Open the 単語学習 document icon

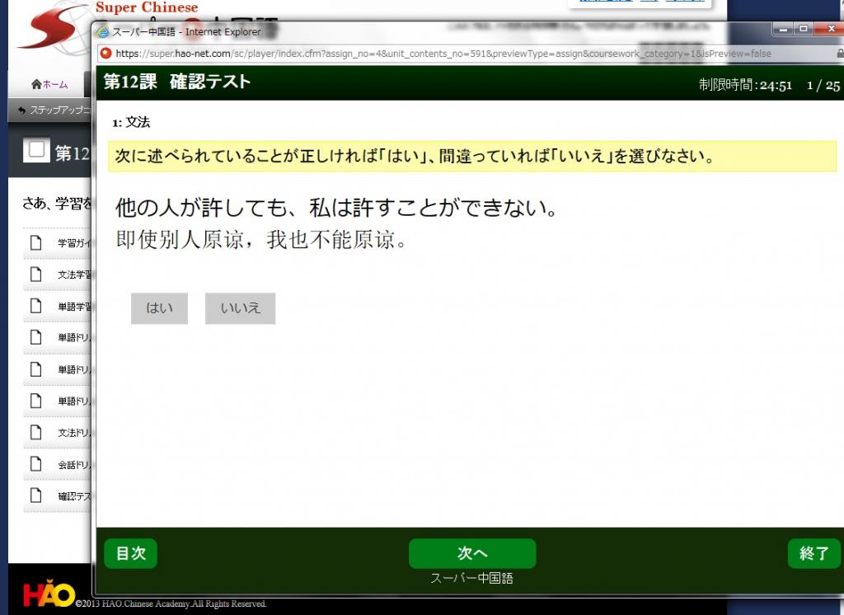pos(35,306)
